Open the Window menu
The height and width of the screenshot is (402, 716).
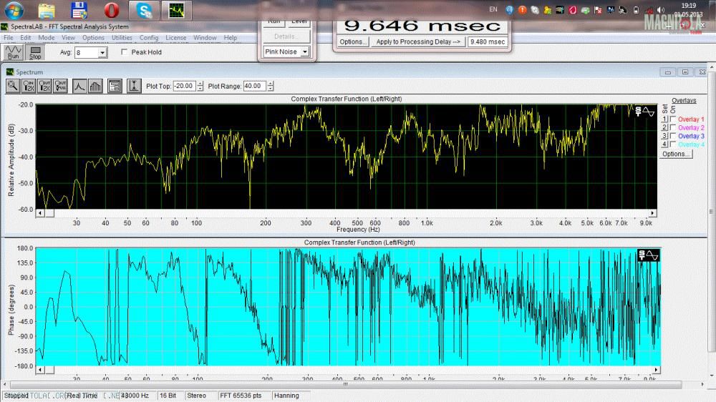click(205, 37)
